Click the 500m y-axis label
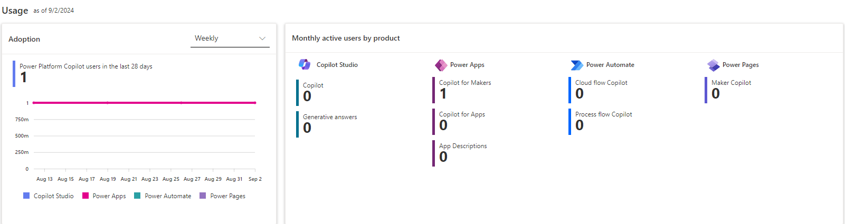 point(22,136)
